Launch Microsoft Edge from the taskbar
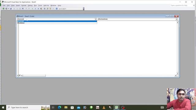Screen dimensions: 196x110 tap(59, 107)
